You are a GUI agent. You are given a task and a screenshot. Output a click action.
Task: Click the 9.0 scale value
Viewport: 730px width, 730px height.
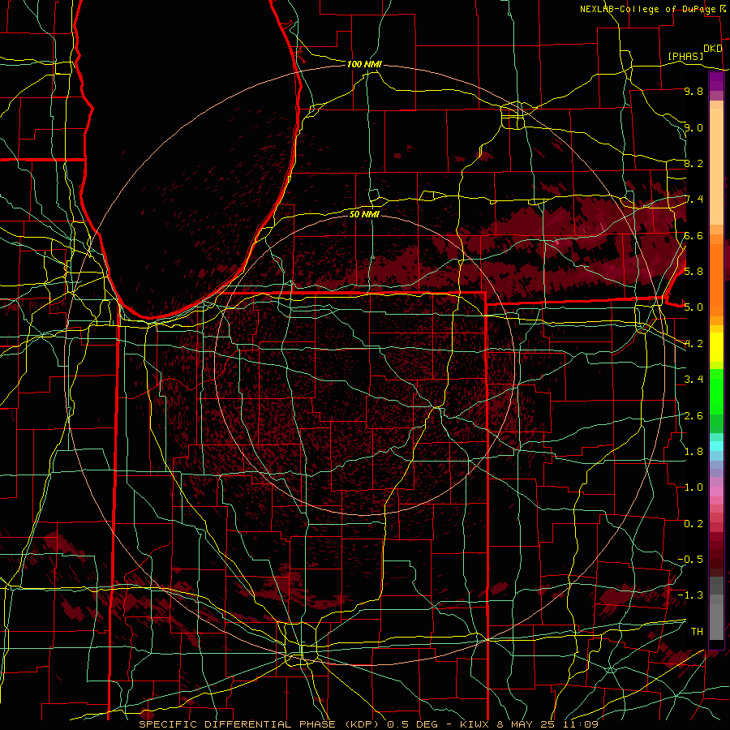[693, 127]
